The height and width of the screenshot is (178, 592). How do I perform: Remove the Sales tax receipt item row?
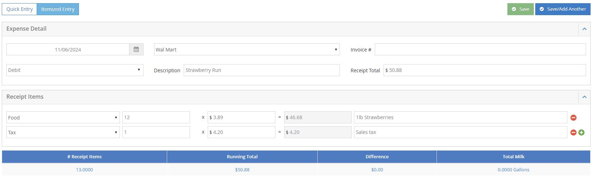click(573, 133)
